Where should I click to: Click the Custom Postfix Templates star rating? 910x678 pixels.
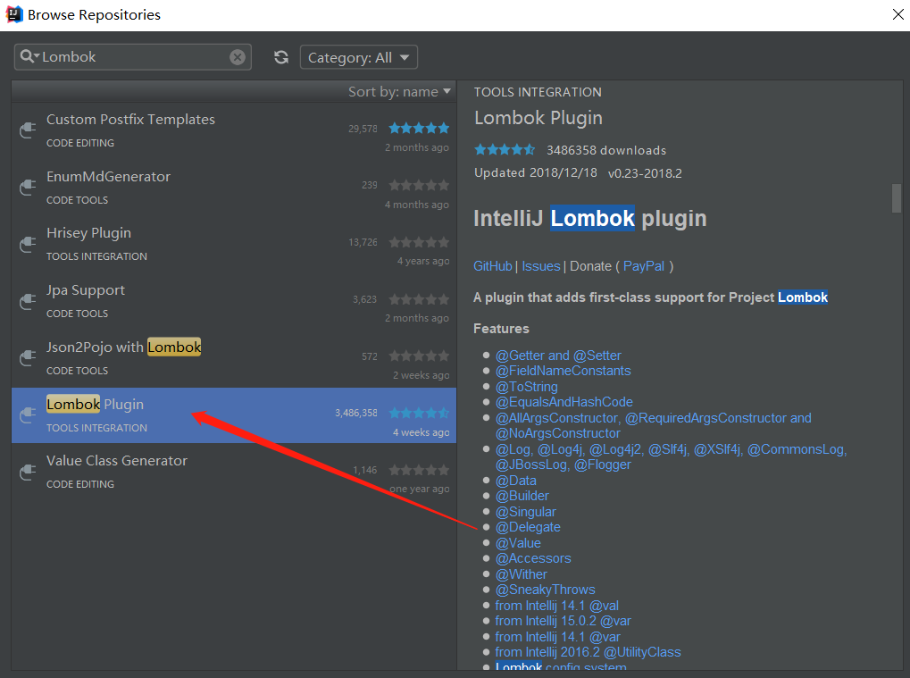[419, 129]
